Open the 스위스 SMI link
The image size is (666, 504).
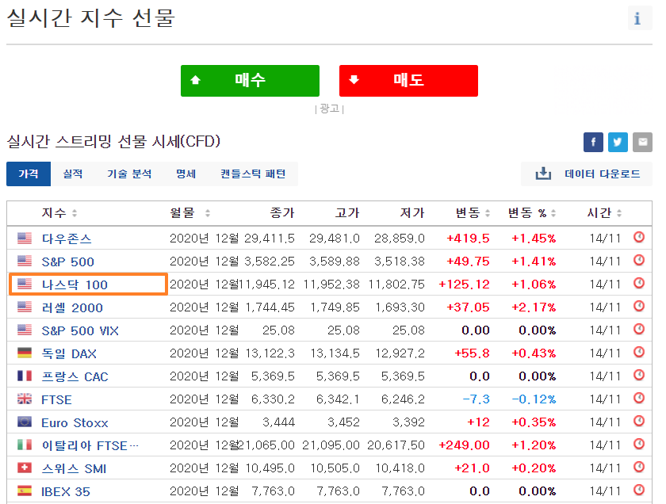[x=74, y=469]
